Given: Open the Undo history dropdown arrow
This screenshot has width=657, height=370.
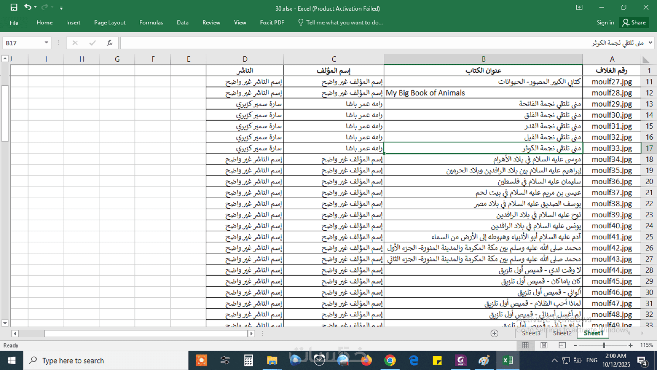Looking at the screenshot, I should pos(35,7).
